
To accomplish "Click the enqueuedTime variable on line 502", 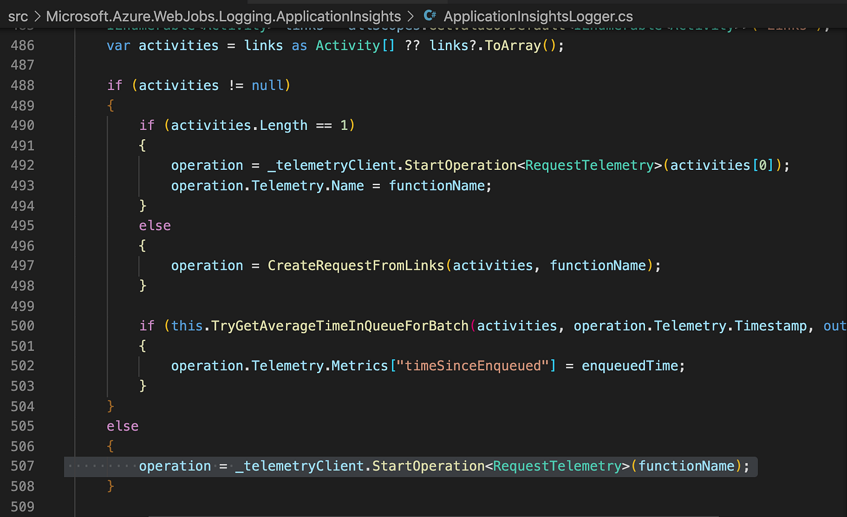I will (630, 365).
